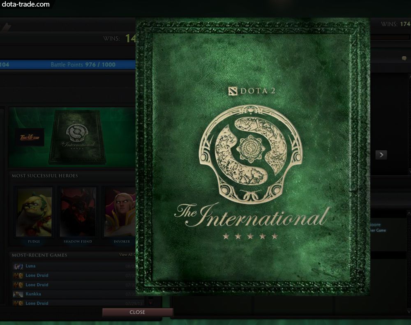The width and height of the screenshot is (411, 325).
Task: Select the Shadow Fiend hero portrait
Action: pyautogui.click(x=78, y=212)
